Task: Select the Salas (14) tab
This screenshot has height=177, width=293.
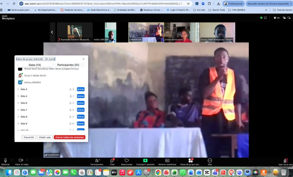Action: (x=35, y=65)
